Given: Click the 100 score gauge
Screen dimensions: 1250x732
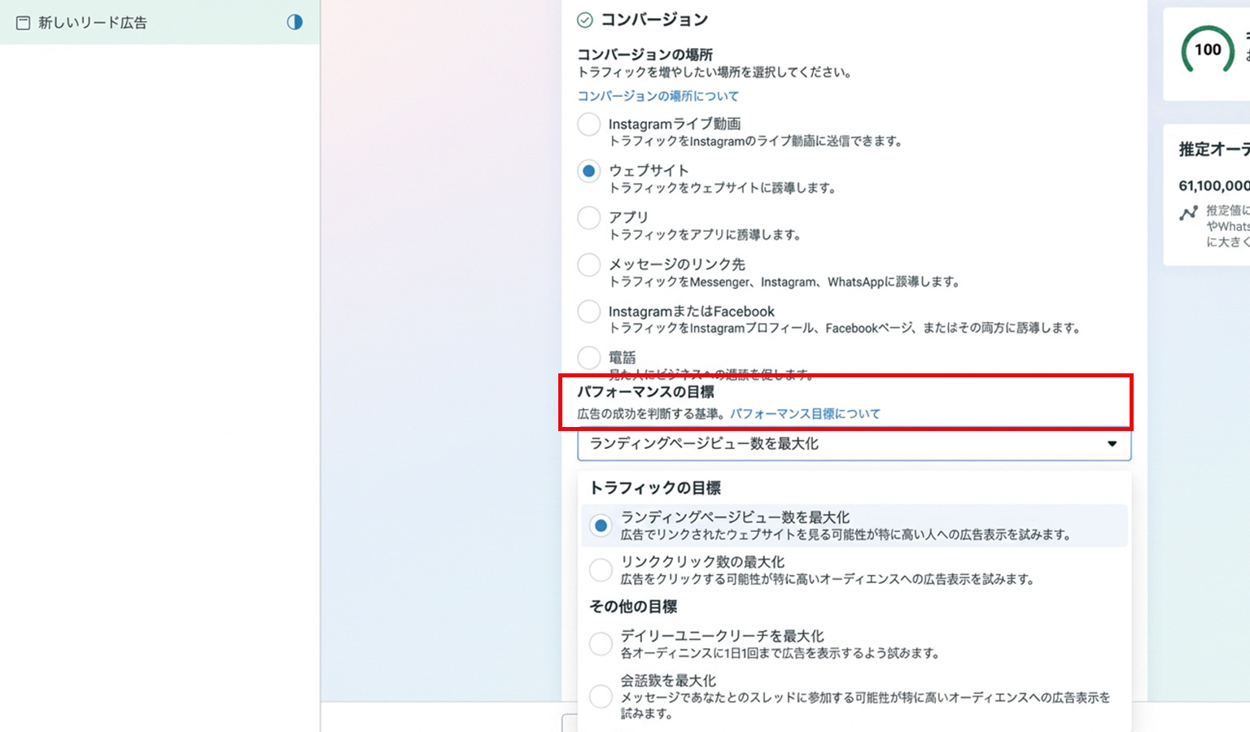Looking at the screenshot, I should click(x=1208, y=50).
